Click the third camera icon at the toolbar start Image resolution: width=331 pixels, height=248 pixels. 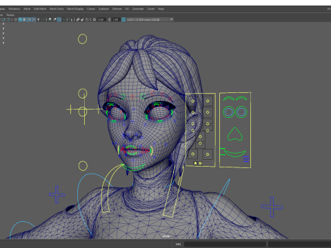click(x=8, y=19)
